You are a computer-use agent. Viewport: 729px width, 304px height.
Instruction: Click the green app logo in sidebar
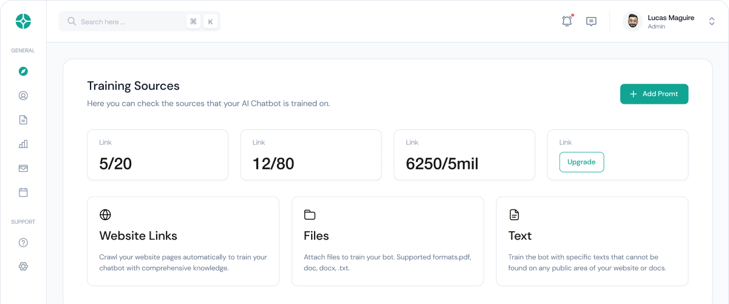(23, 22)
